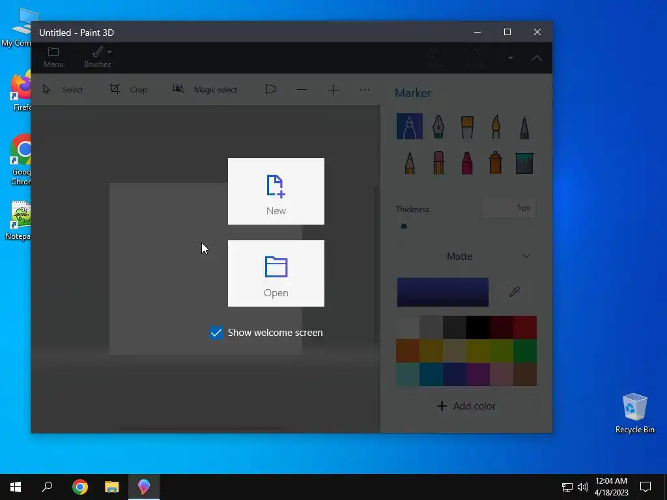Open the Windows Start menu
The width and height of the screenshot is (667, 500).
(16, 487)
